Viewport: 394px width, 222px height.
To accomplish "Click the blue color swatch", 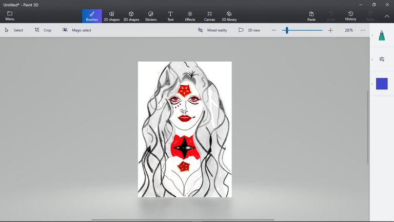I will (382, 84).
